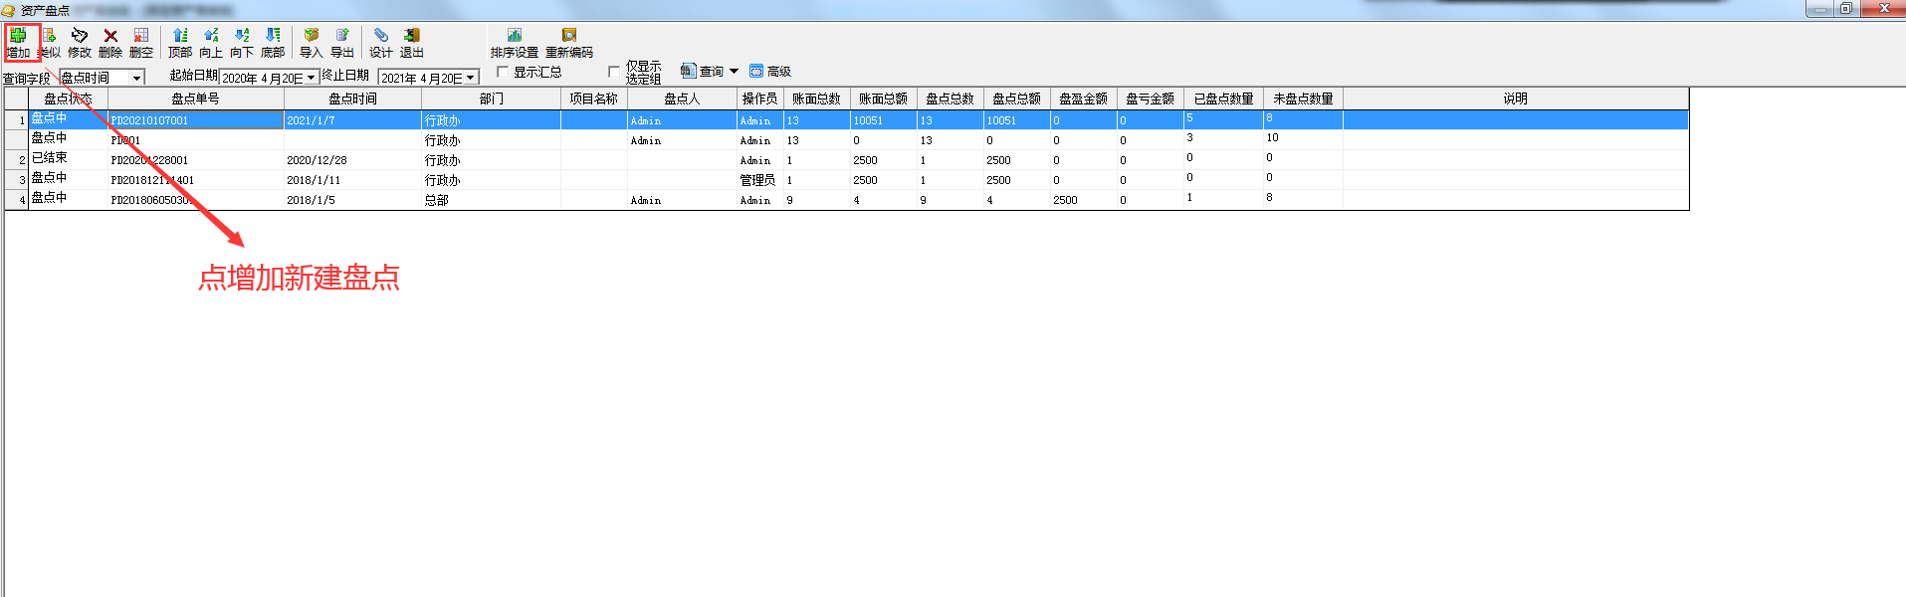1906x597 pixels.
Task: Click the 部门 column header
Action: coord(491,99)
